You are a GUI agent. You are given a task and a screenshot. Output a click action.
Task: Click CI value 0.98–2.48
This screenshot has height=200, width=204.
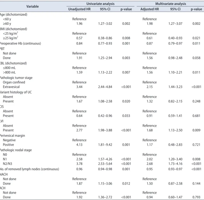point(175,58)
